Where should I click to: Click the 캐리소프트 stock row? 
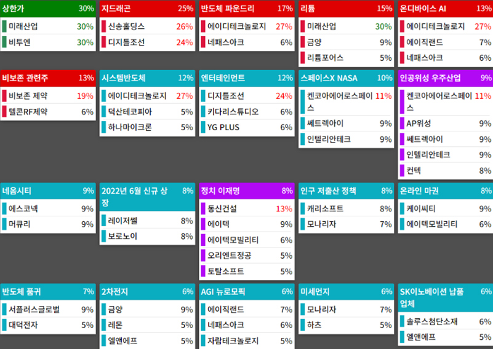[x=346, y=208]
